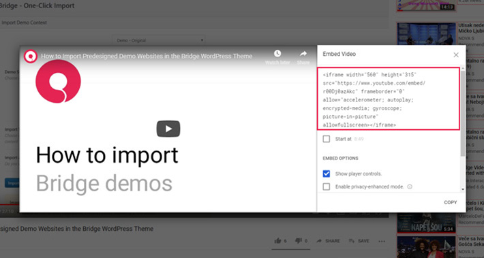Click inside the iframe embed code box

coord(389,98)
